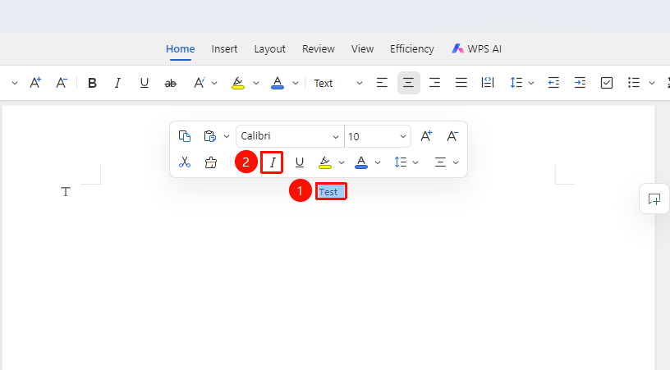Open the Efficiency tab
The image size is (670, 370).
click(412, 49)
